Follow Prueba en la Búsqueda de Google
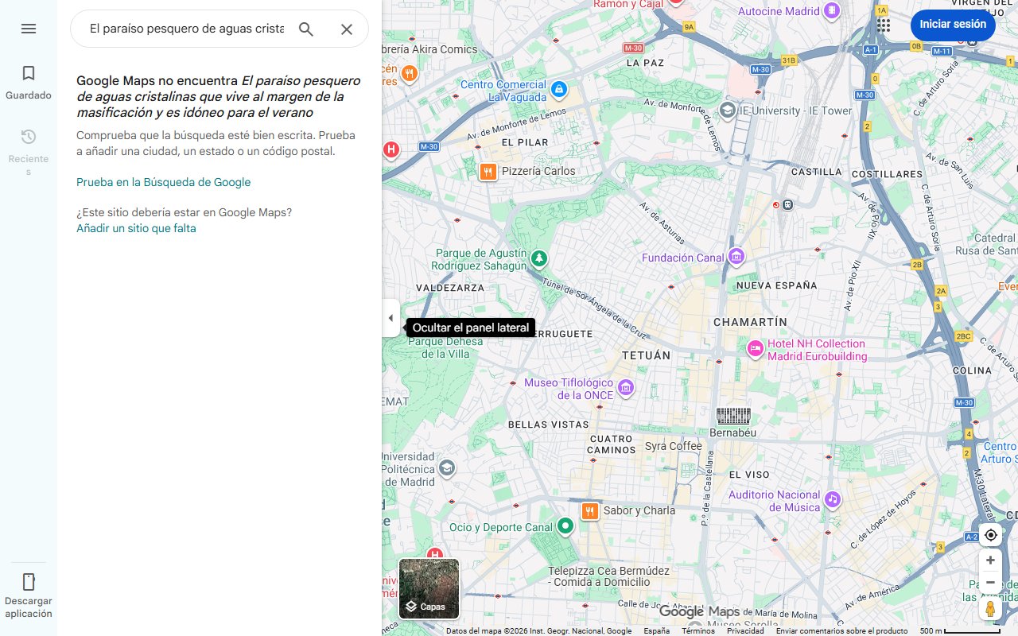 163,182
